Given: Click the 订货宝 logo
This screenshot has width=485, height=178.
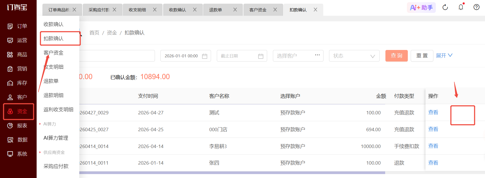Looking at the screenshot, I should click(x=17, y=7).
